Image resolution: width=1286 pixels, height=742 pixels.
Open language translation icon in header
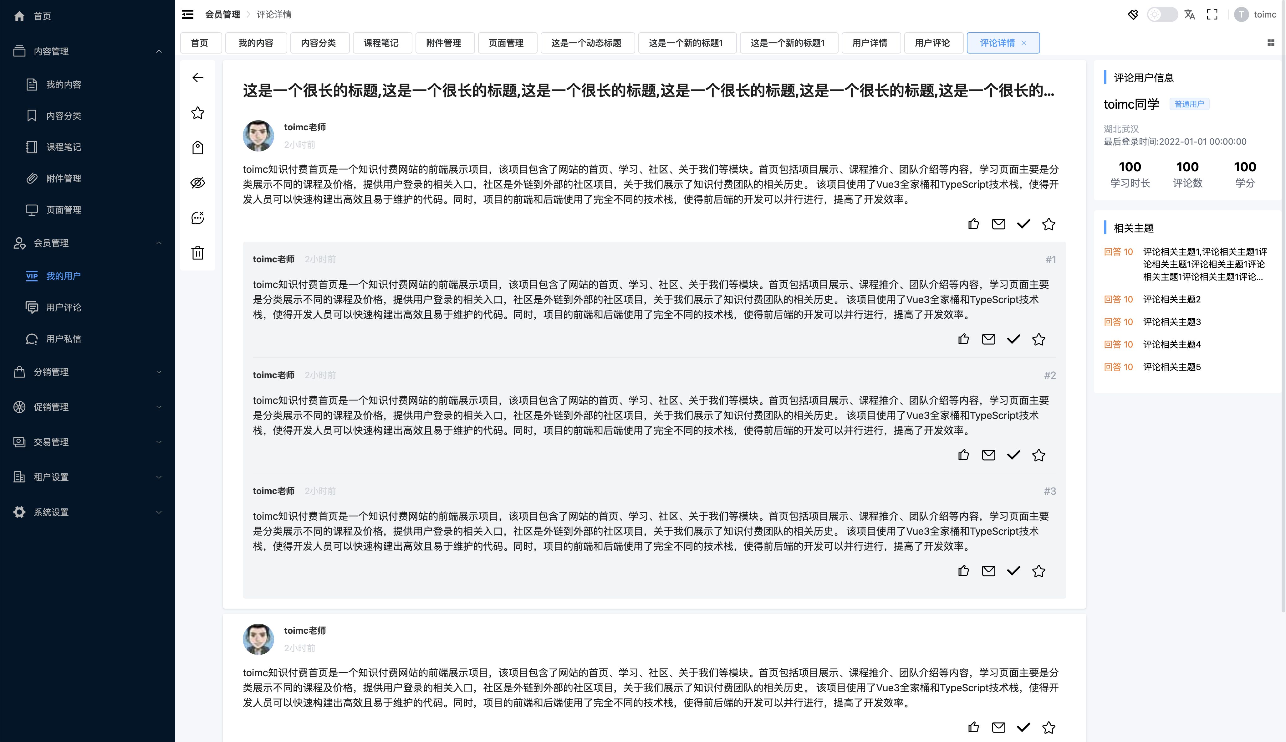tap(1190, 15)
